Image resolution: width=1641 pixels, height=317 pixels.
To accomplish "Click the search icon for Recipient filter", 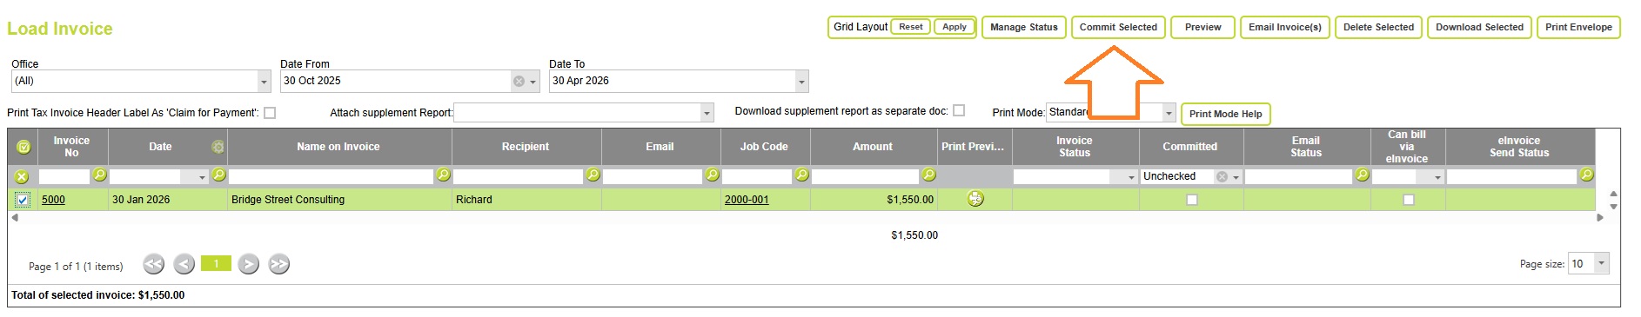I will (593, 175).
